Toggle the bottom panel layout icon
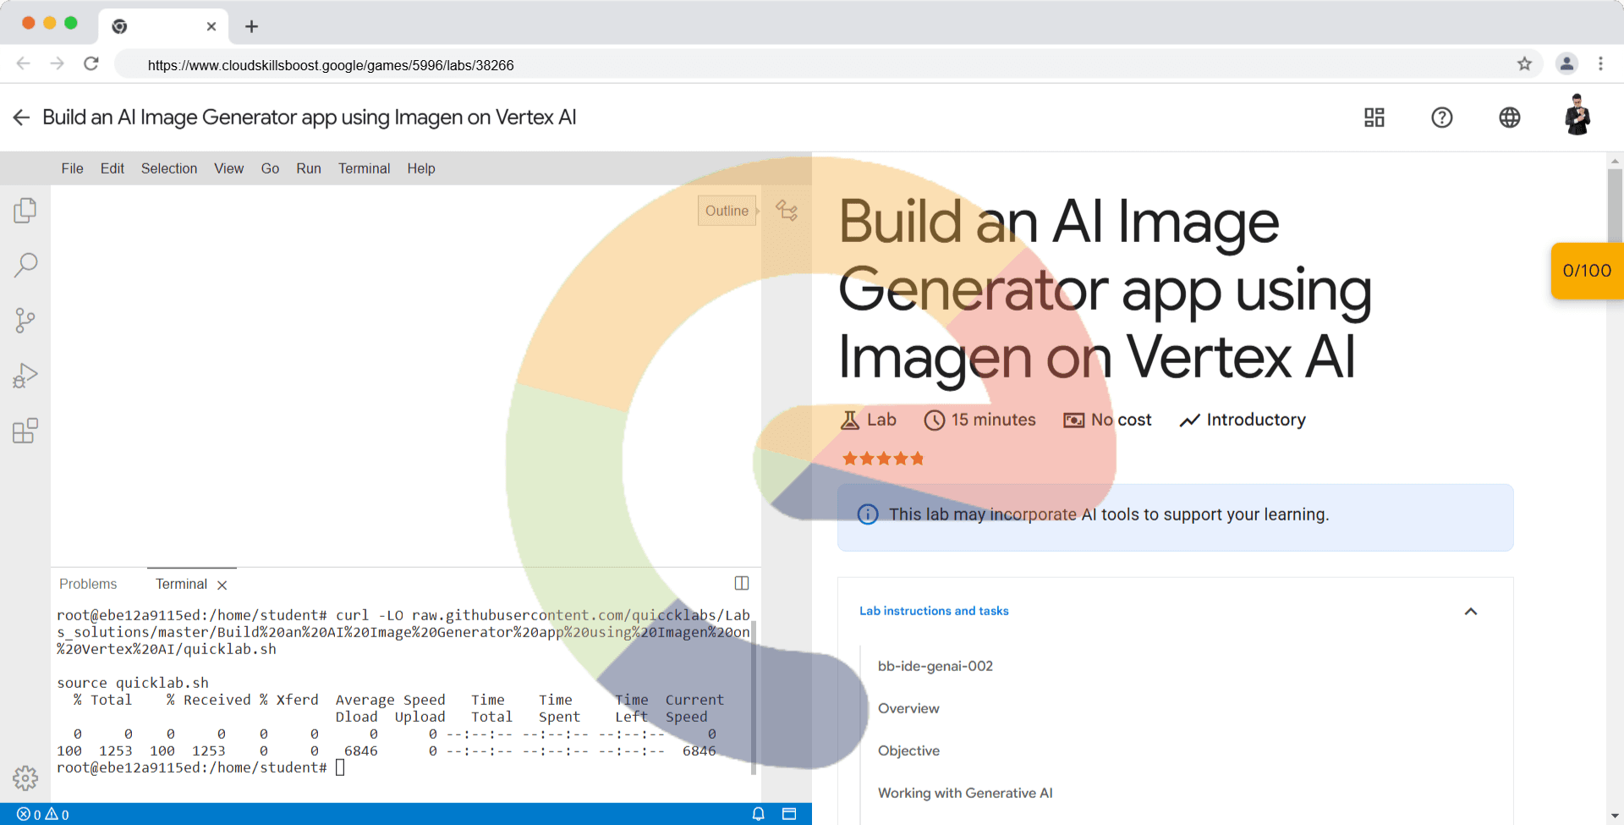This screenshot has width=1624, height=825. (789, 814)
